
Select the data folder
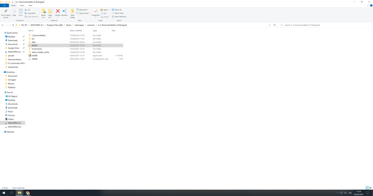[34, 42]
